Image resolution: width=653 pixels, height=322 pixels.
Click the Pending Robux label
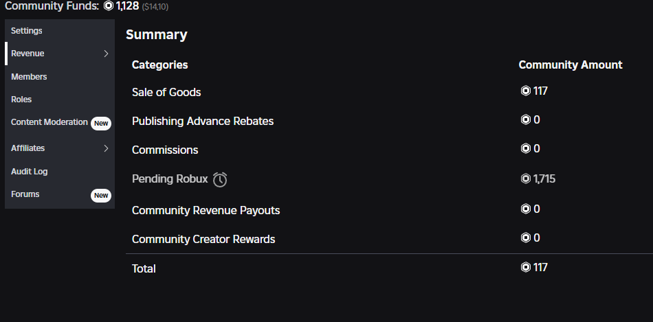point(170,179)
